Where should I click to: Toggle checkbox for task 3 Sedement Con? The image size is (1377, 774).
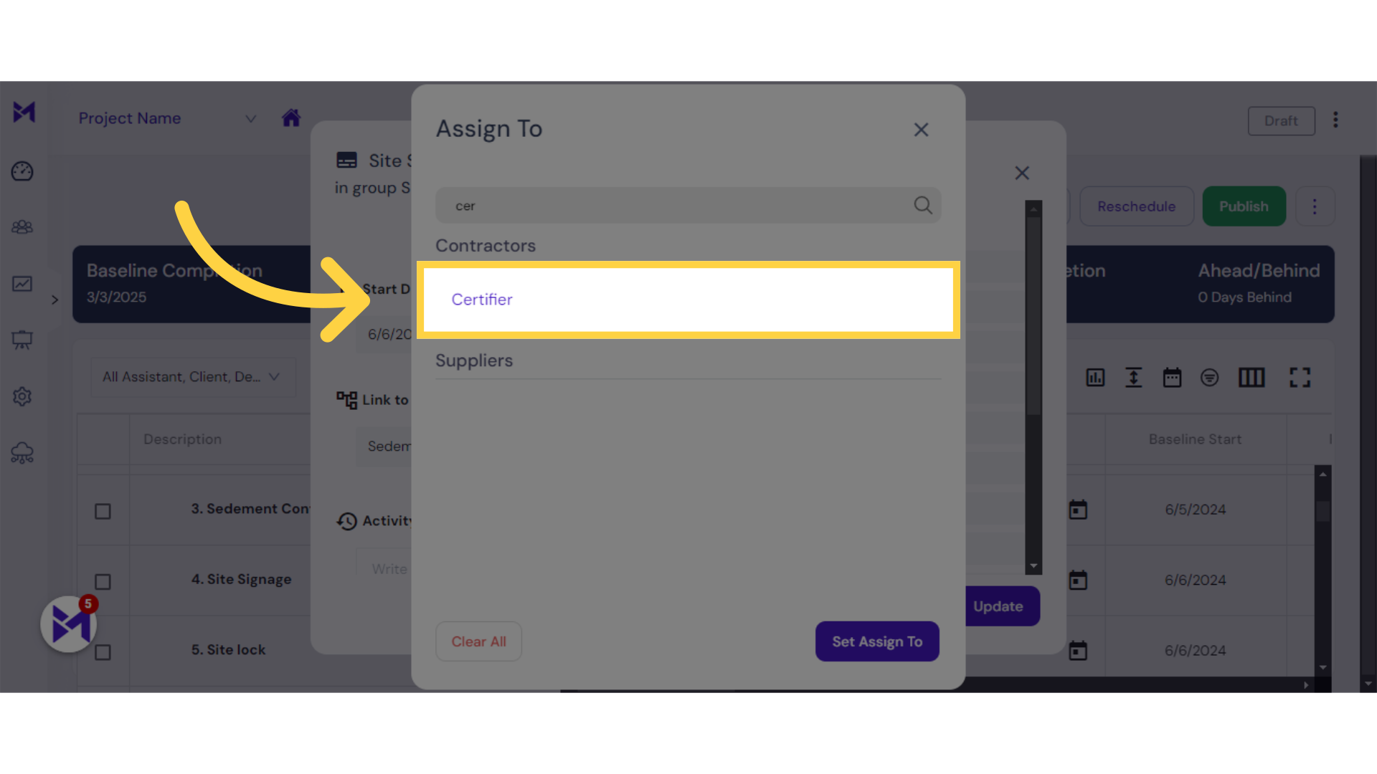[103, 510]
